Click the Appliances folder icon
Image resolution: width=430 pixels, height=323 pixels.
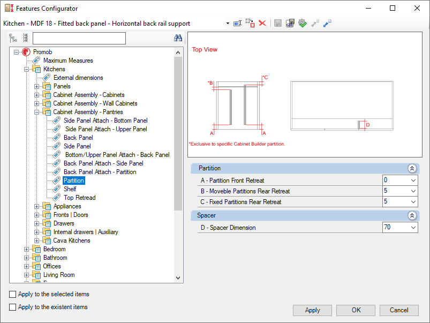[47, 206]
